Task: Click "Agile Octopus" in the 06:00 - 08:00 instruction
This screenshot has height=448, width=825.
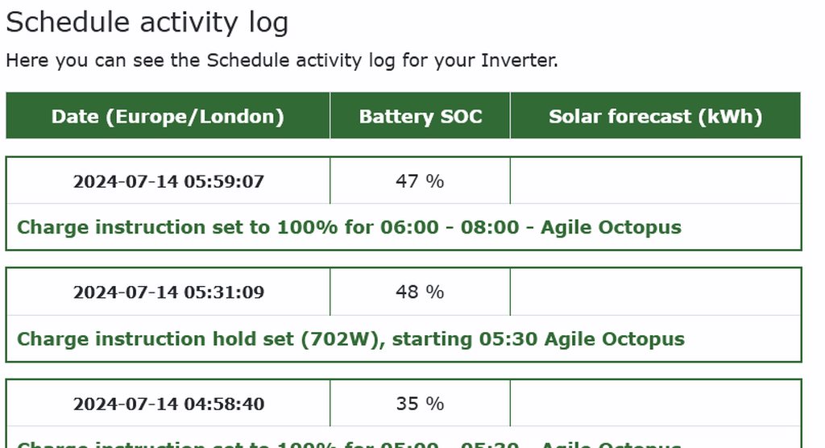Action: coord(611,227)
